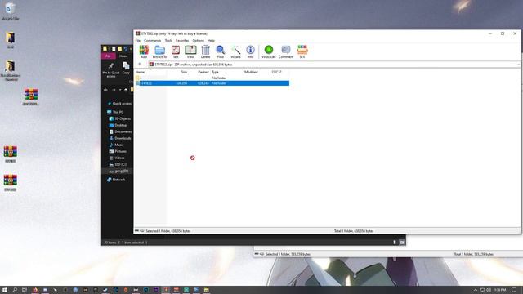Open the Commands menu

pos(153,40)
